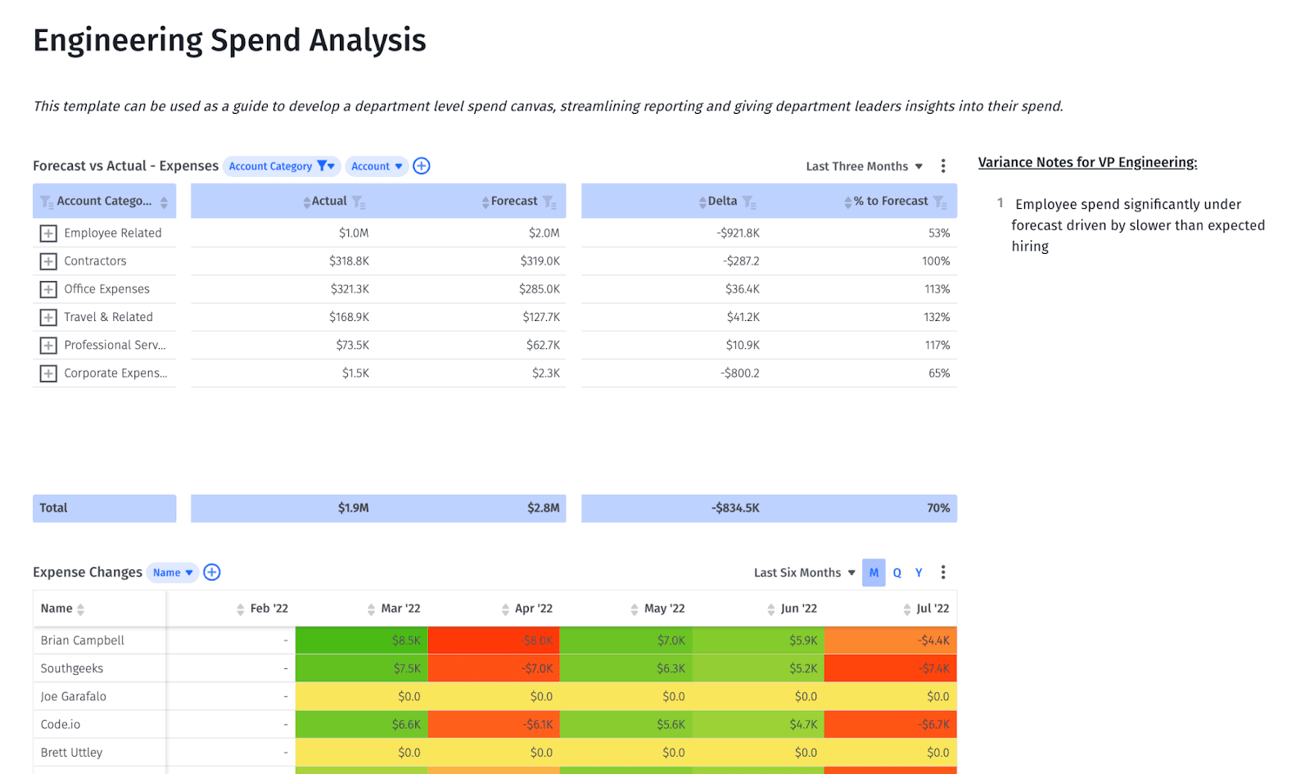Expand the Employee Related category row

tap(47, 233)
